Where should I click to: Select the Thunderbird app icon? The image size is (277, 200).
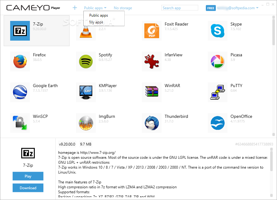pyautogui.click(x=152, y=123)
